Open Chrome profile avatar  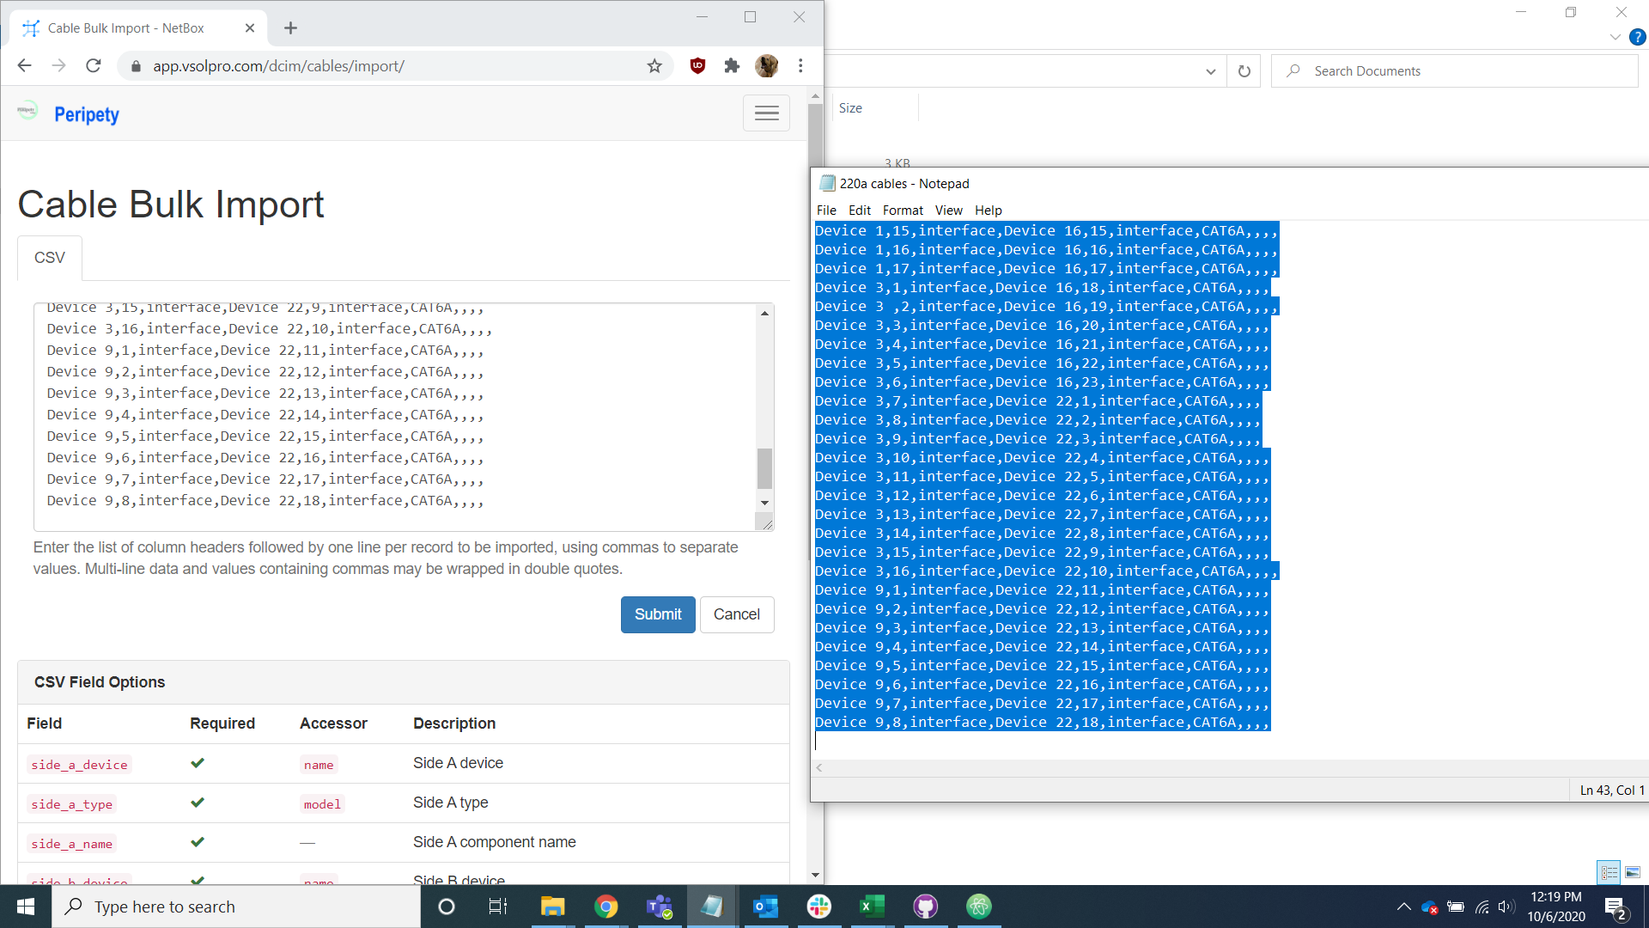[766, 66]
